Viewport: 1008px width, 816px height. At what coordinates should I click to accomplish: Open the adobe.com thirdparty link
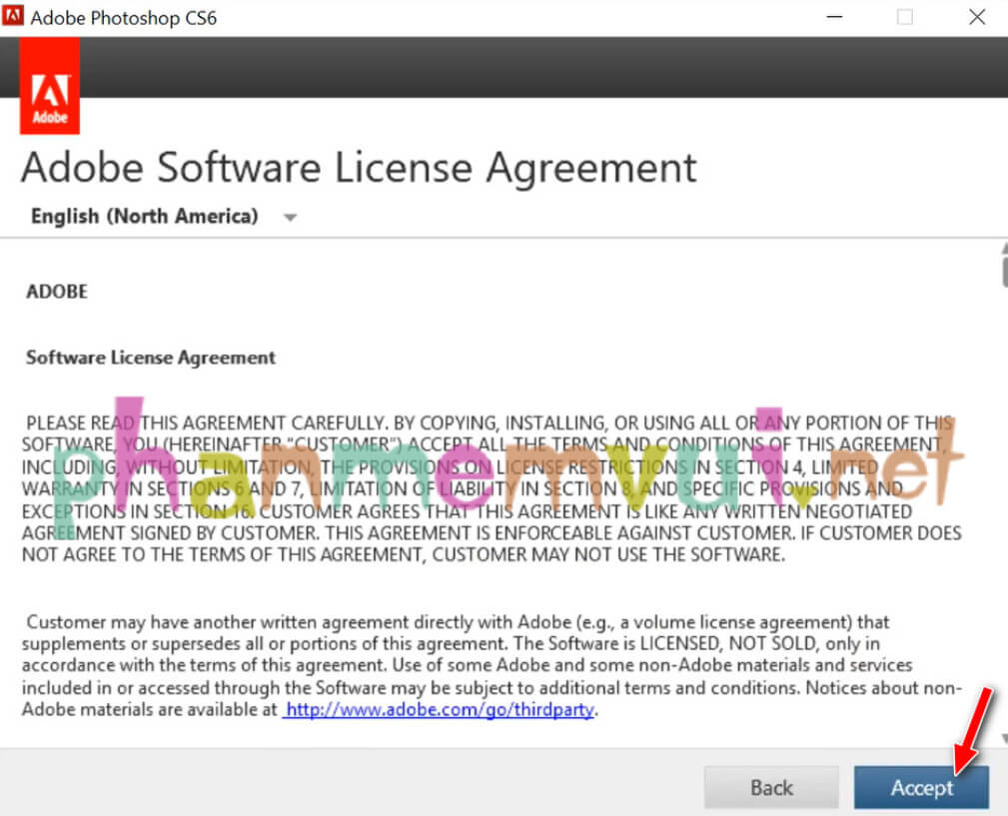(x=440, y=709)
